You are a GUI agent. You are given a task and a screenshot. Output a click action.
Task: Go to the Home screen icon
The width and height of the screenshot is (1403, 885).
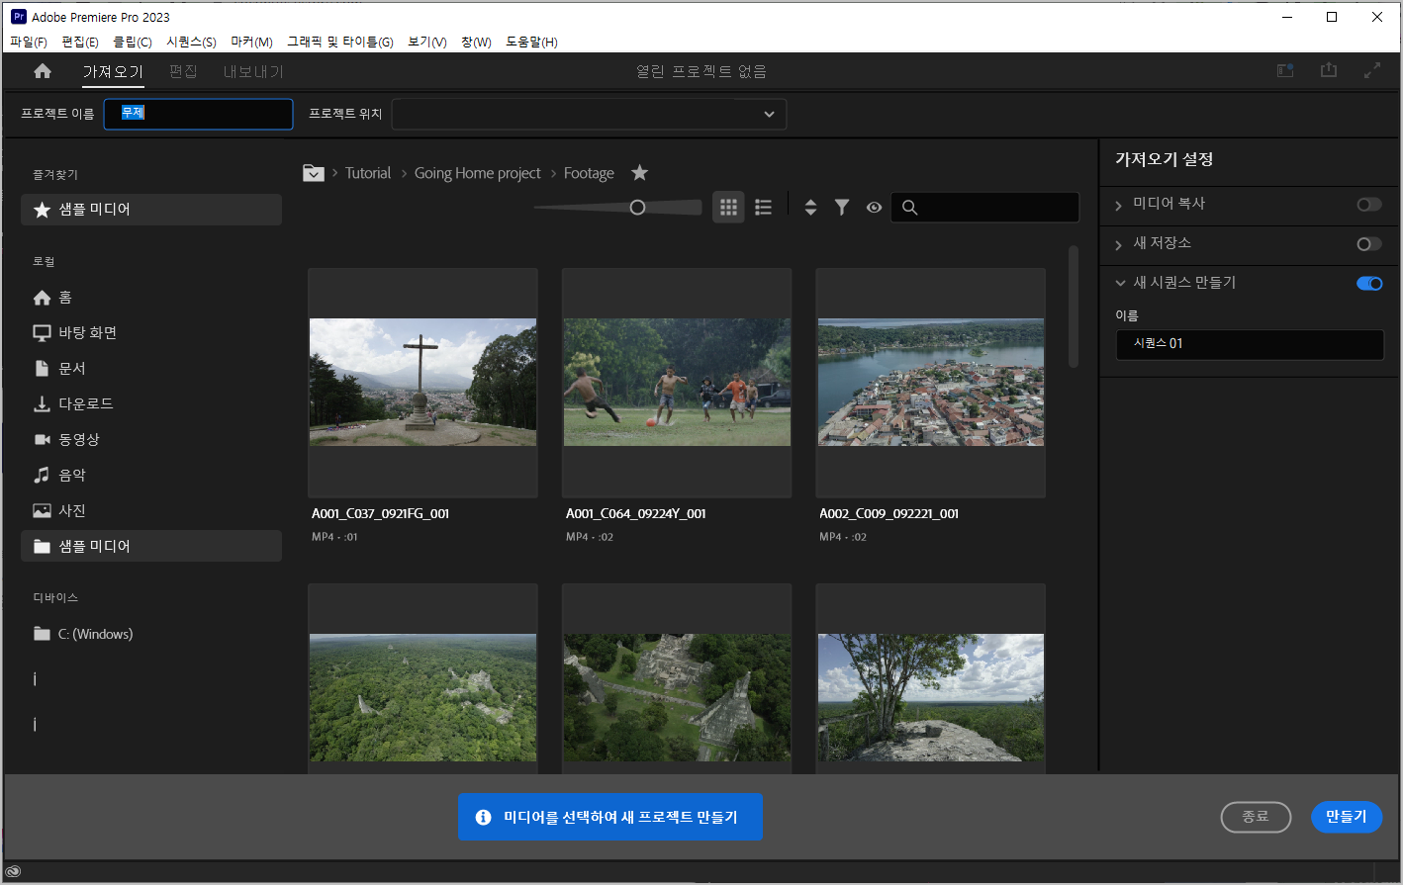coord(43,71)
